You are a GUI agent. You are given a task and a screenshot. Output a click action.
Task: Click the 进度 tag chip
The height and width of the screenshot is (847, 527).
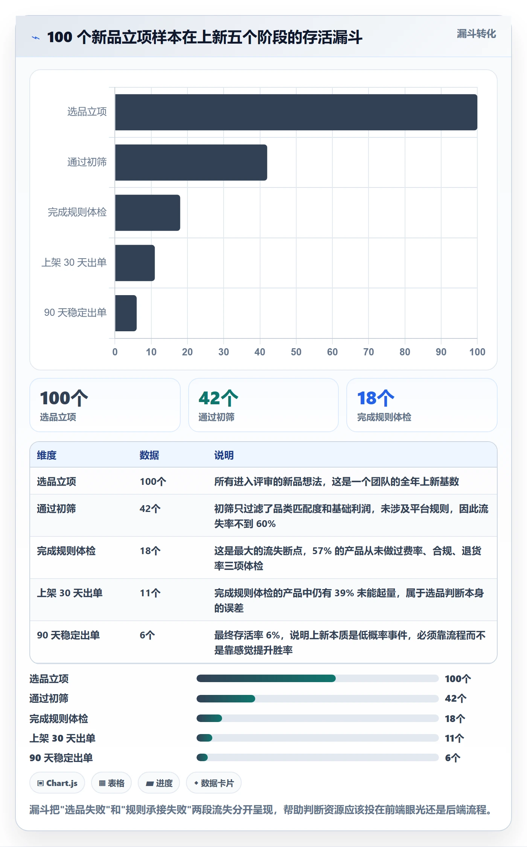159,783
